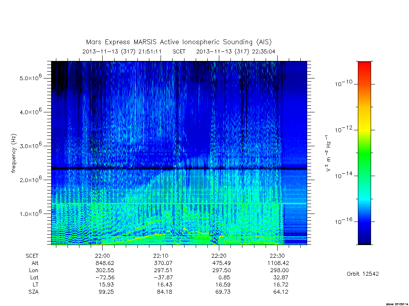Select the 22:20 SCET tick label

(219, 256)
